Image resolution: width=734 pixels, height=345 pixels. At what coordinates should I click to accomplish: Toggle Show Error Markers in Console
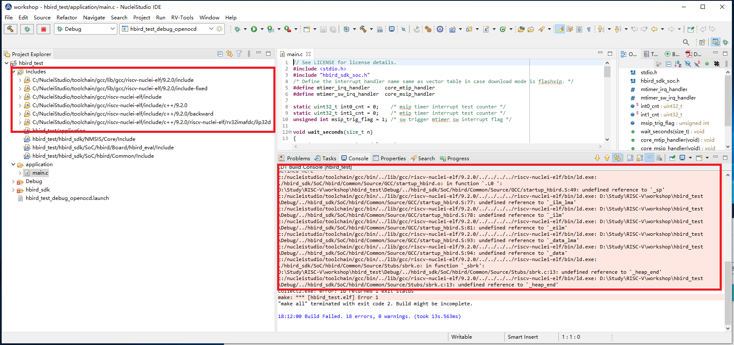pyautogui.click(x=617, y=158)
